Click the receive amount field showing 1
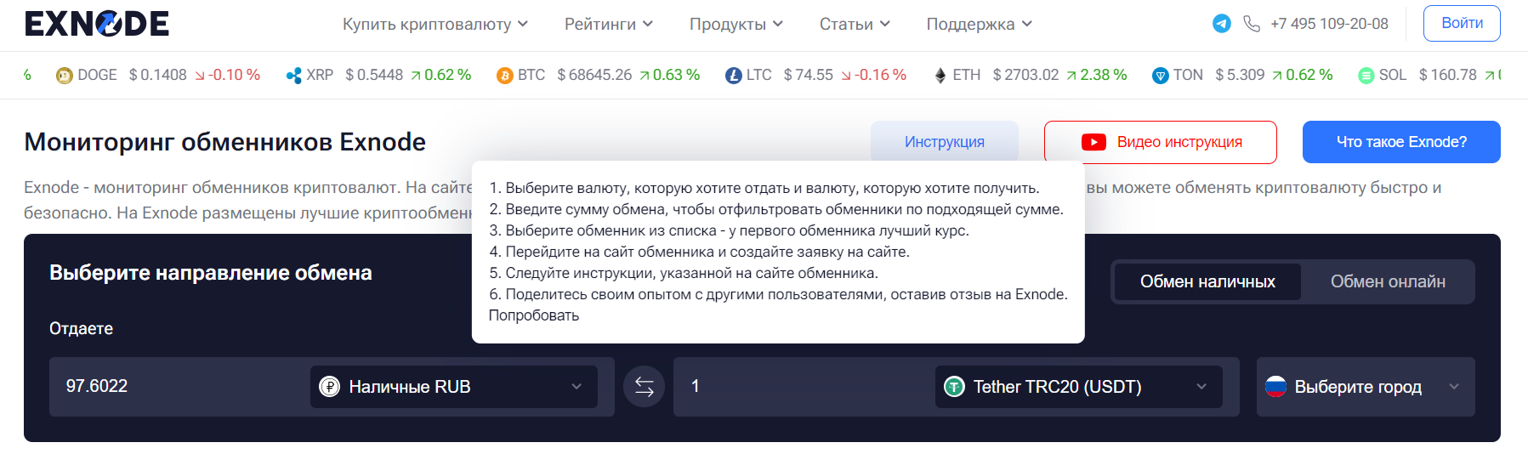This screenshot has width=1528, height=454. [804, 387]
